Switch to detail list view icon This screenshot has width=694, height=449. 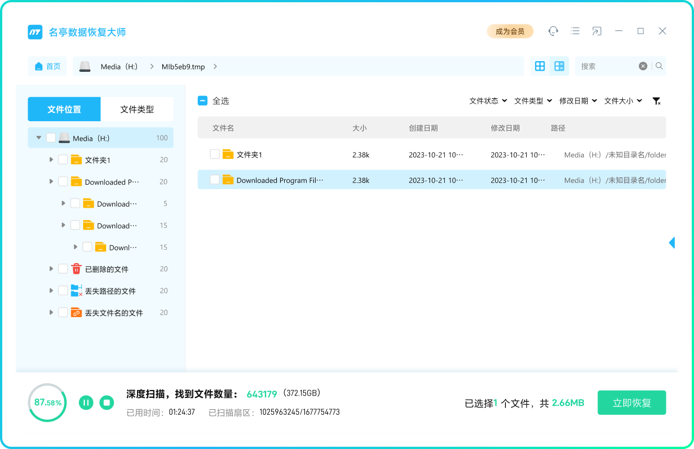click(x=559, y=66)
